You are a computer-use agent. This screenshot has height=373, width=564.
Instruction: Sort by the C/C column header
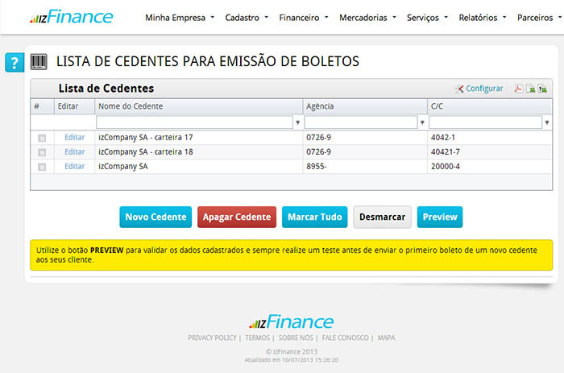click(490, 106)
